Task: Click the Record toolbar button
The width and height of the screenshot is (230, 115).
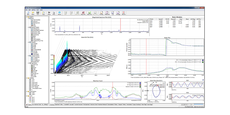Action: point(124,13)
